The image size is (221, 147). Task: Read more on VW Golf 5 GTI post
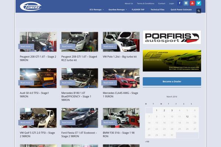pos(26,122)
